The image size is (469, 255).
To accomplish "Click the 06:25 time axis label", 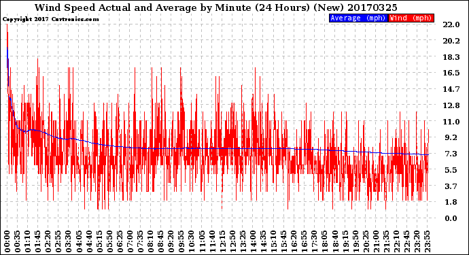I will click(120, 241).
